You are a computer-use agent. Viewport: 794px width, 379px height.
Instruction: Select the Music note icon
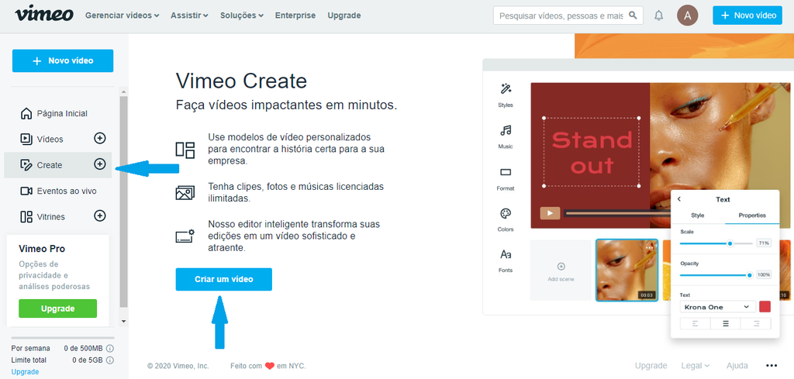[x=506, y=130]
